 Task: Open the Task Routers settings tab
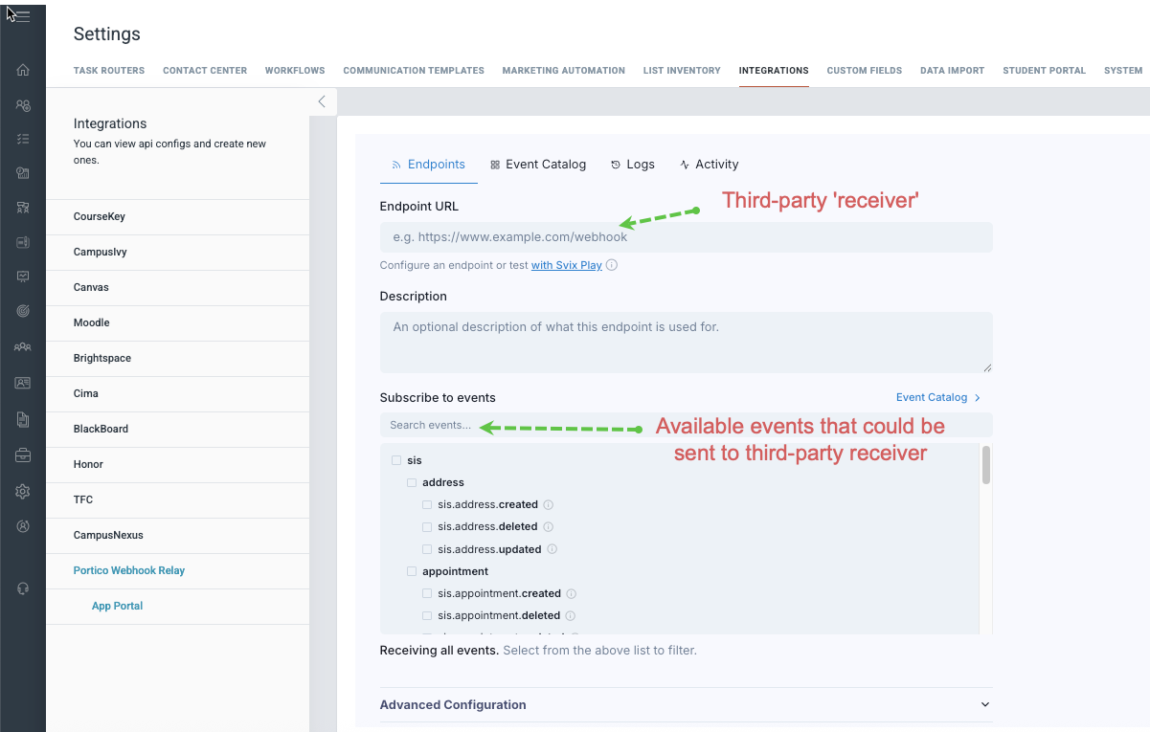pyautogui.click(x=109, y=71)
